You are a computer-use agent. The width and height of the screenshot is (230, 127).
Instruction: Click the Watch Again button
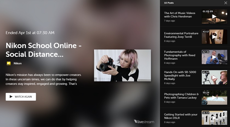(x=21, y=97)
